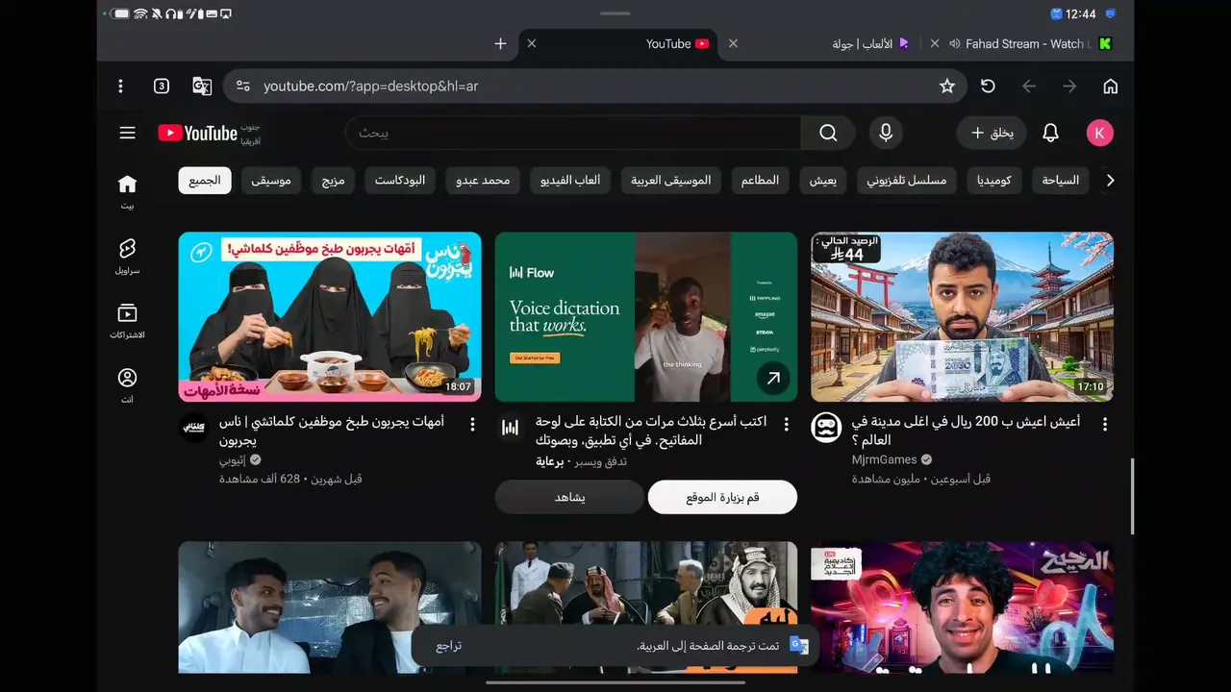Screen dimensions: 1231x692
Task: Open the ad titled اكتب أسرع بثلاث مرات
Action: coord(651,431)
